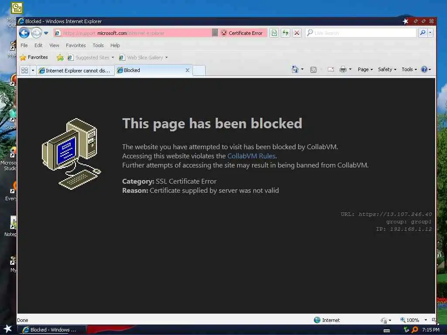Click the Internet Explorer logo in title bar

(x=21, y=21)
